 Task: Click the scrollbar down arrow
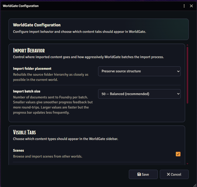[x=187, y=164]
